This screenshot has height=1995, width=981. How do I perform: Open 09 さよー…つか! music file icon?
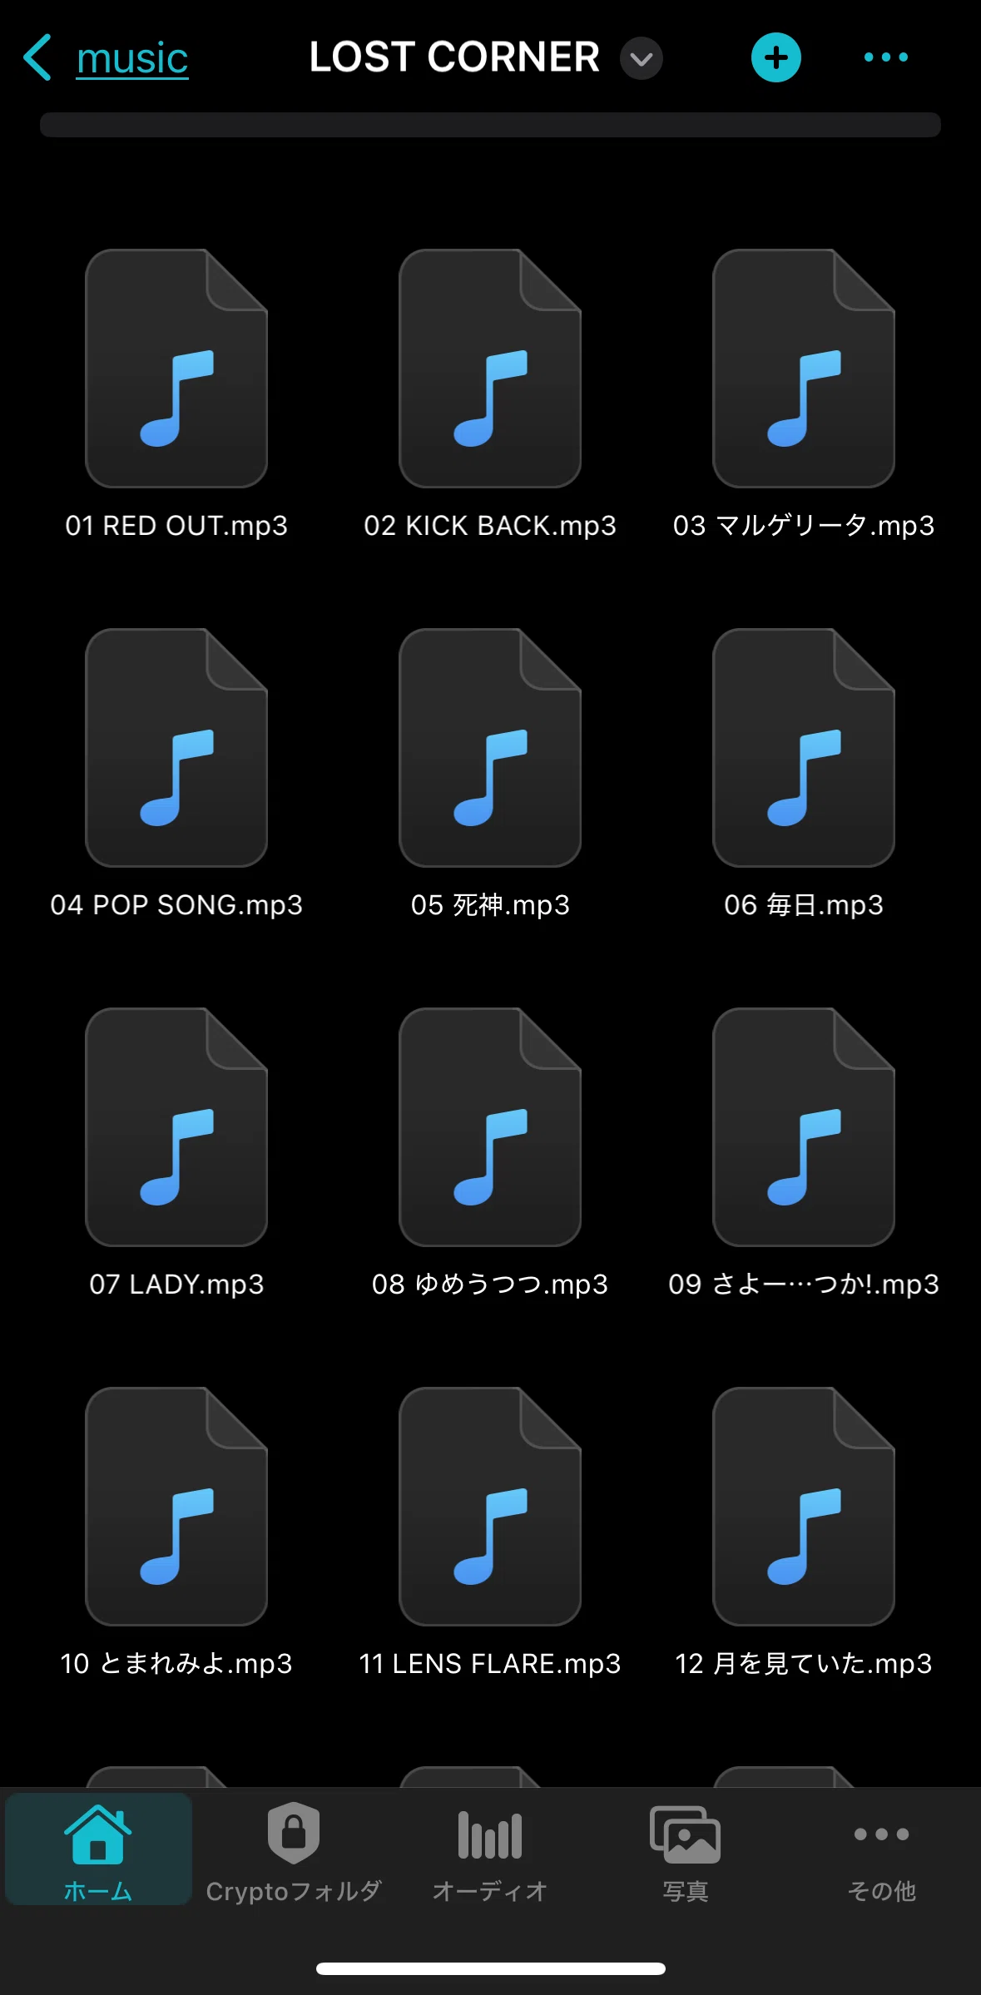point(804,1126)
